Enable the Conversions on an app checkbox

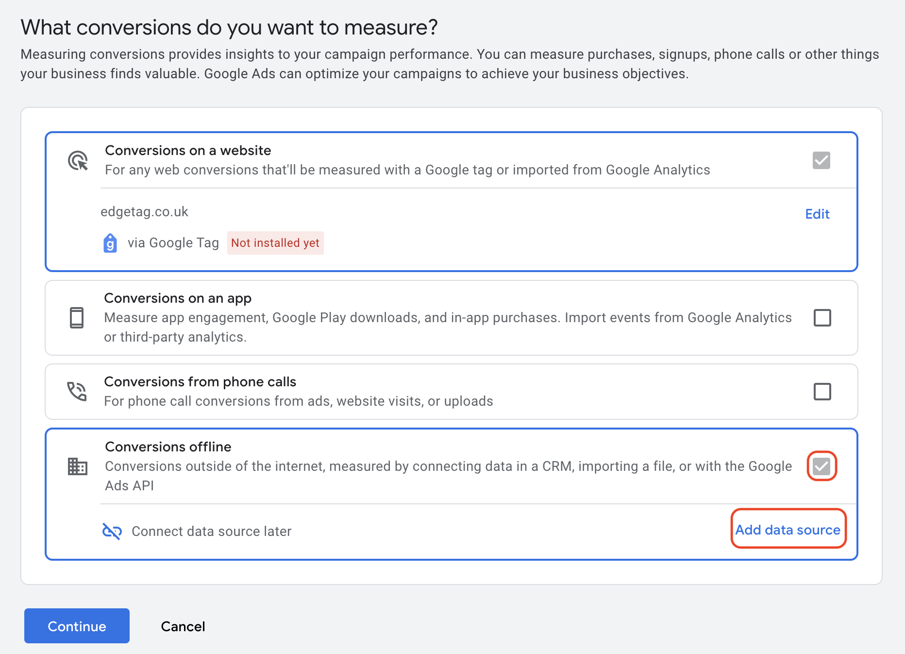click(x=822, y=318)
